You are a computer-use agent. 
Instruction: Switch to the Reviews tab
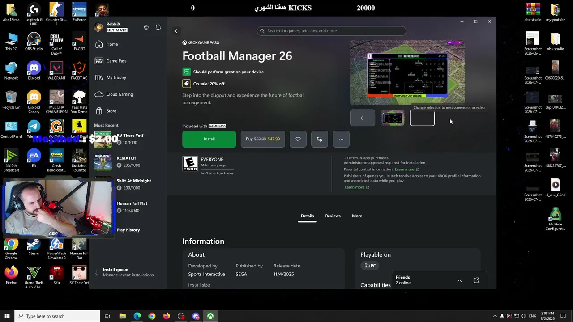pos(333,216)
